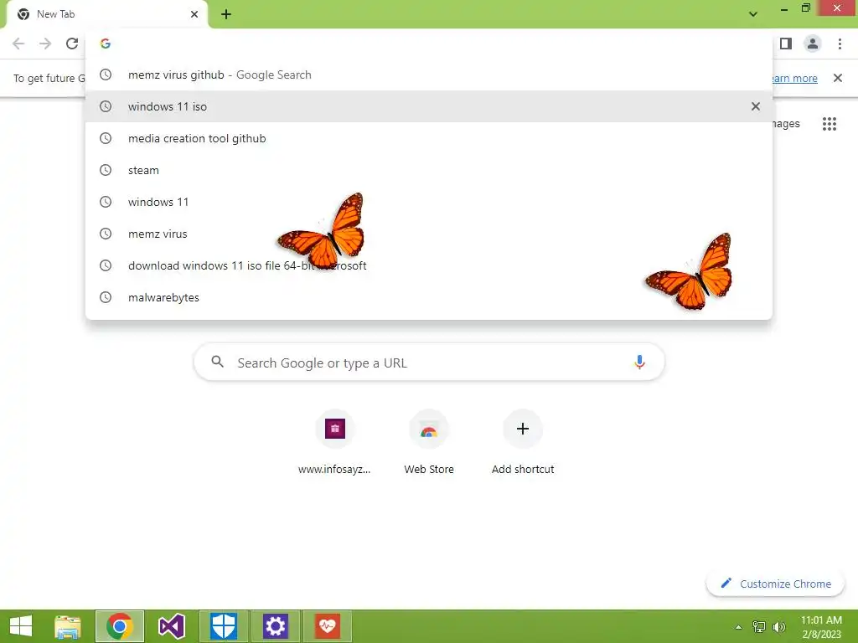The width and height of the screenshot is (858, 643).
Task: Pick the 'malwarebytes' suggestion
Action: click(429, 297)
